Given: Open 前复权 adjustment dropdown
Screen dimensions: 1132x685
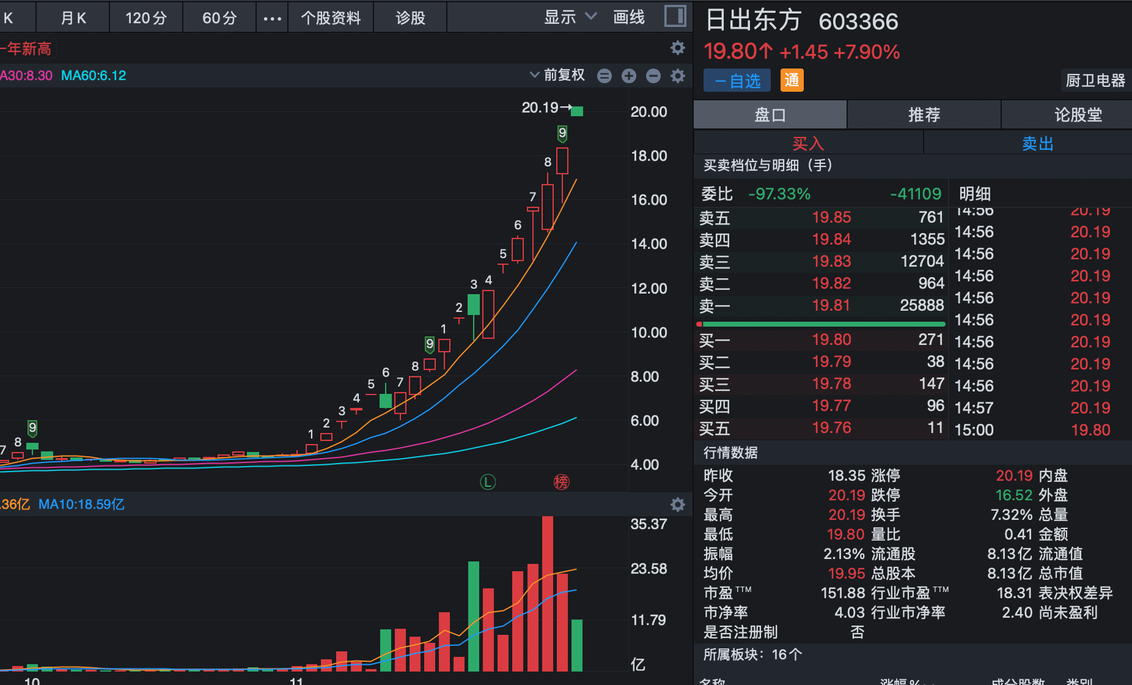Looking at the screenshot, I should (557, 75).
